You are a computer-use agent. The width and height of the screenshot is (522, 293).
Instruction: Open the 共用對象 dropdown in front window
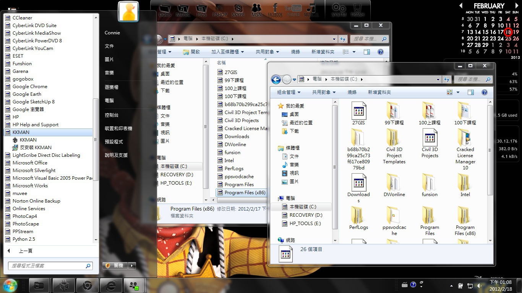point(324,92)
